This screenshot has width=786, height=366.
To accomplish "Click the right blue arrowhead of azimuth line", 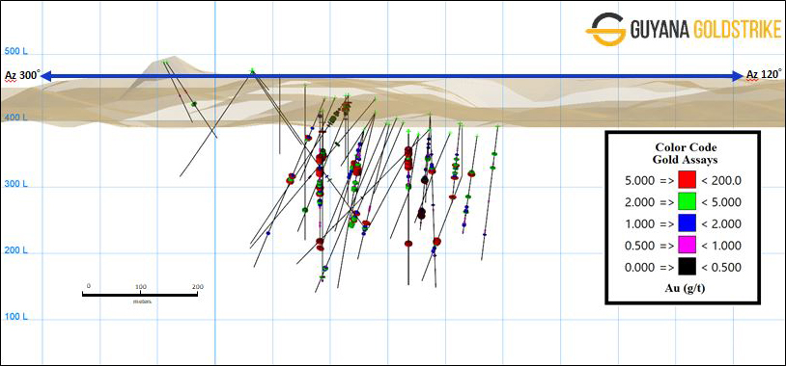I will coord(738,76).
